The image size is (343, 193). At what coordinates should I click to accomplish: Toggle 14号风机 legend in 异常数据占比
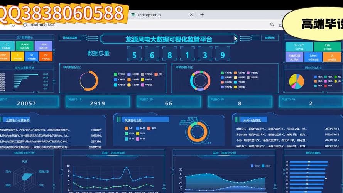[x=226, y=87]
